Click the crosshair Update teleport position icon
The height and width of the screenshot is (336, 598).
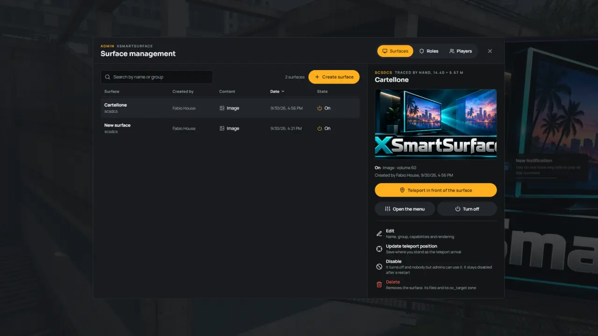pyautogui.click(x=379, y=249)
